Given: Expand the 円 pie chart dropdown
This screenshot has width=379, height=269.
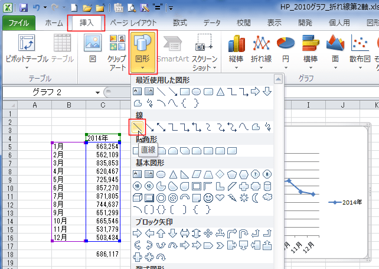Looking at the screenshot, I should click(x=286, y=51).
